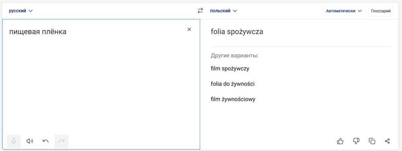Rate the translation with thumbs down
Screen dimensions: 402x151
356,141
